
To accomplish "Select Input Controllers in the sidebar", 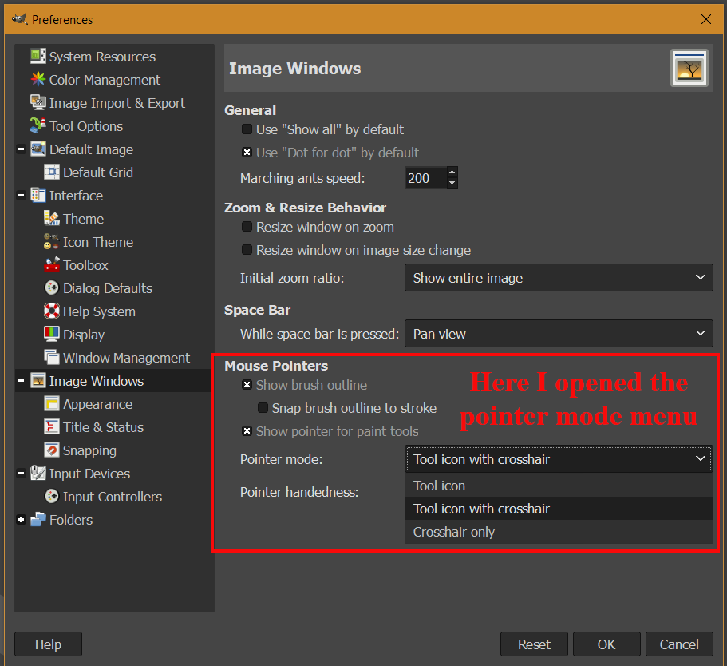I will [113, 497].
